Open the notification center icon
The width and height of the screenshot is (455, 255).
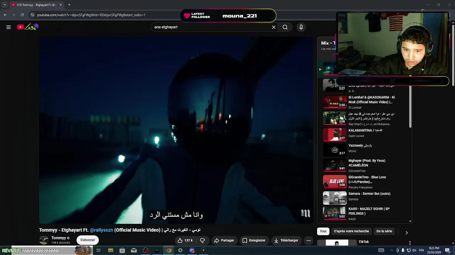[448, 250]
